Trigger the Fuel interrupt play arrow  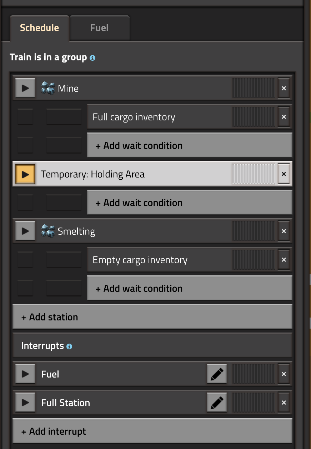point(25,374)
